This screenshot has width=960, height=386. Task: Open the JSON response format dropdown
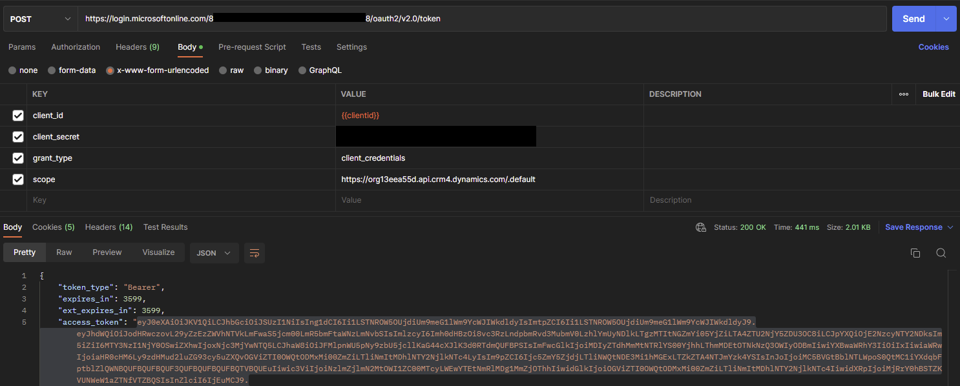tap(214, 253)
